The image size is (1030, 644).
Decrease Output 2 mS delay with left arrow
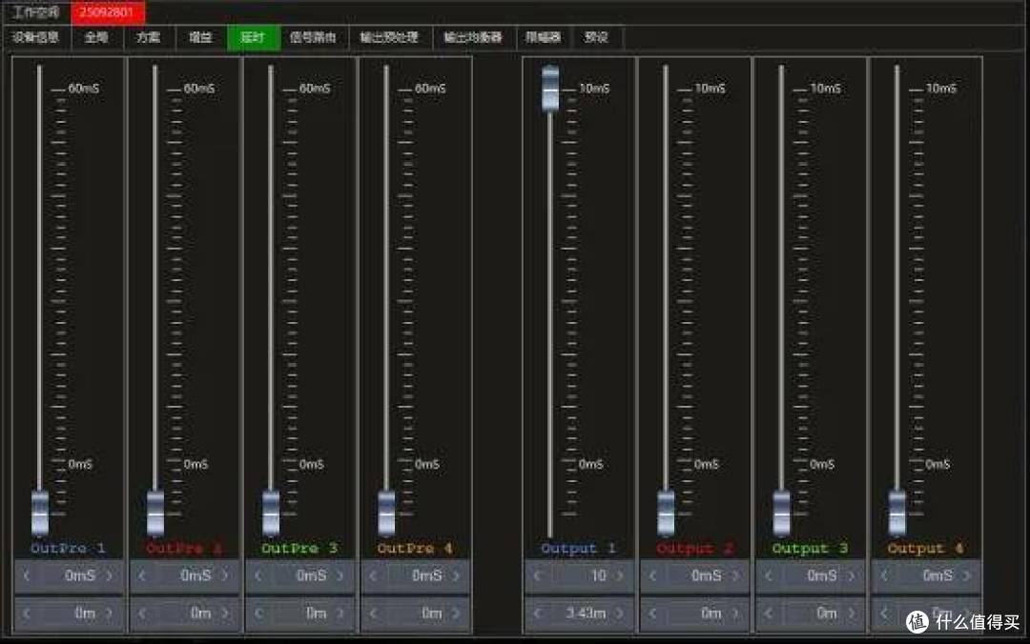(652, 575)
